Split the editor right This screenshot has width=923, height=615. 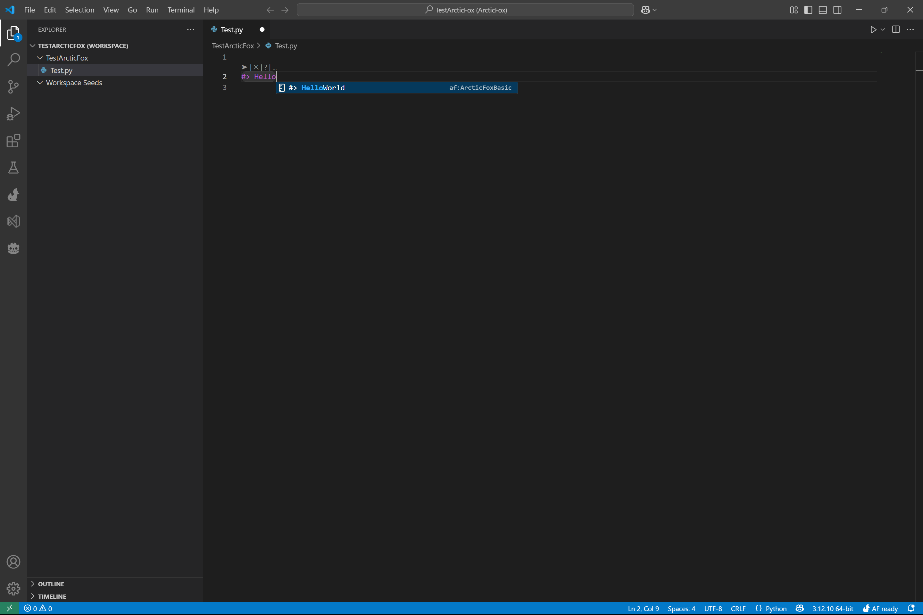pos(895,30)
